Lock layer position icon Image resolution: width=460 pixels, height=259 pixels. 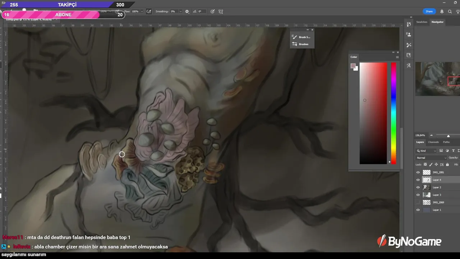[x=436, y=164]
